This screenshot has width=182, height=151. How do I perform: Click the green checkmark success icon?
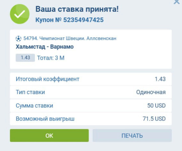20,14
